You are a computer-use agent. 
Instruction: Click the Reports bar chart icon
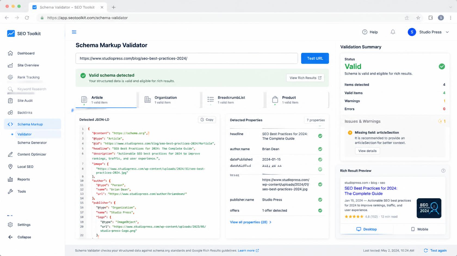point(10,179)
